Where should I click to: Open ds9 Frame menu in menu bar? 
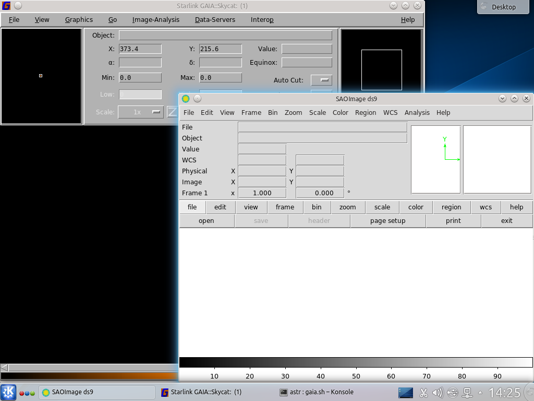click(251, 113)
